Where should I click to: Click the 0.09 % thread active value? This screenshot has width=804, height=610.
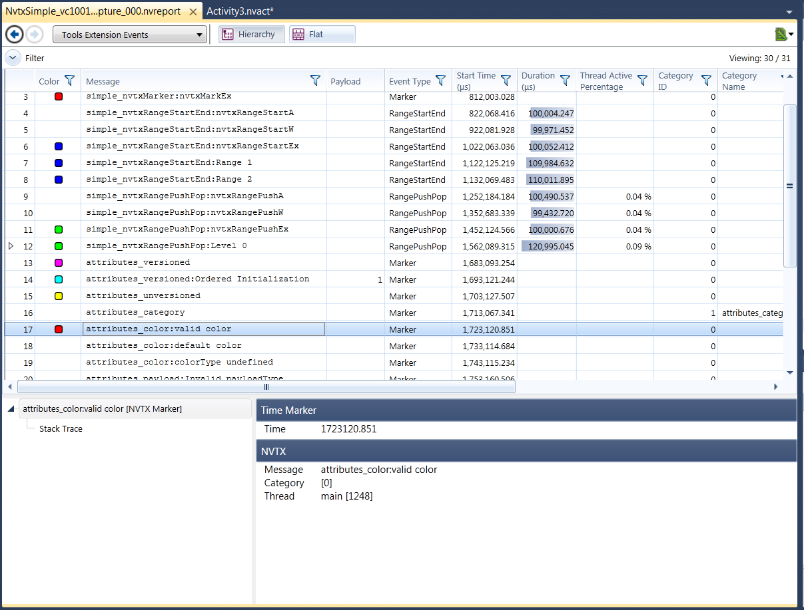[639, 247]
